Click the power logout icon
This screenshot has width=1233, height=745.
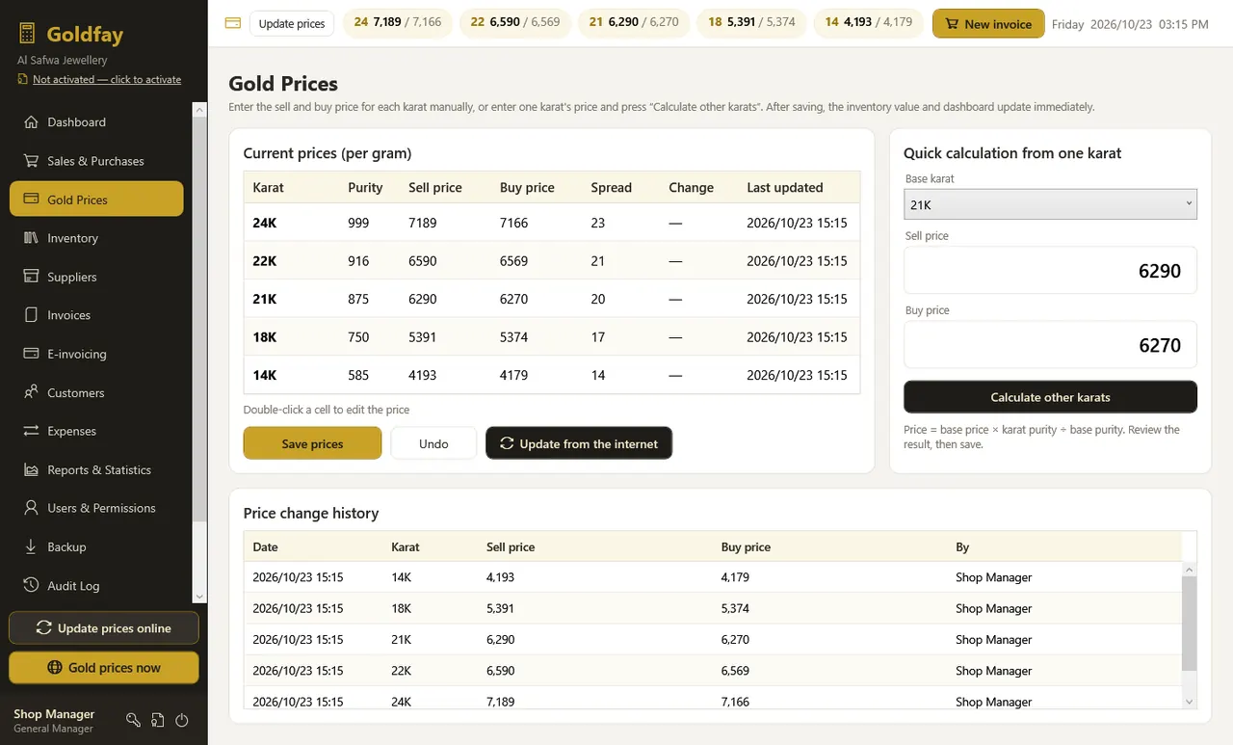(182, 720)
